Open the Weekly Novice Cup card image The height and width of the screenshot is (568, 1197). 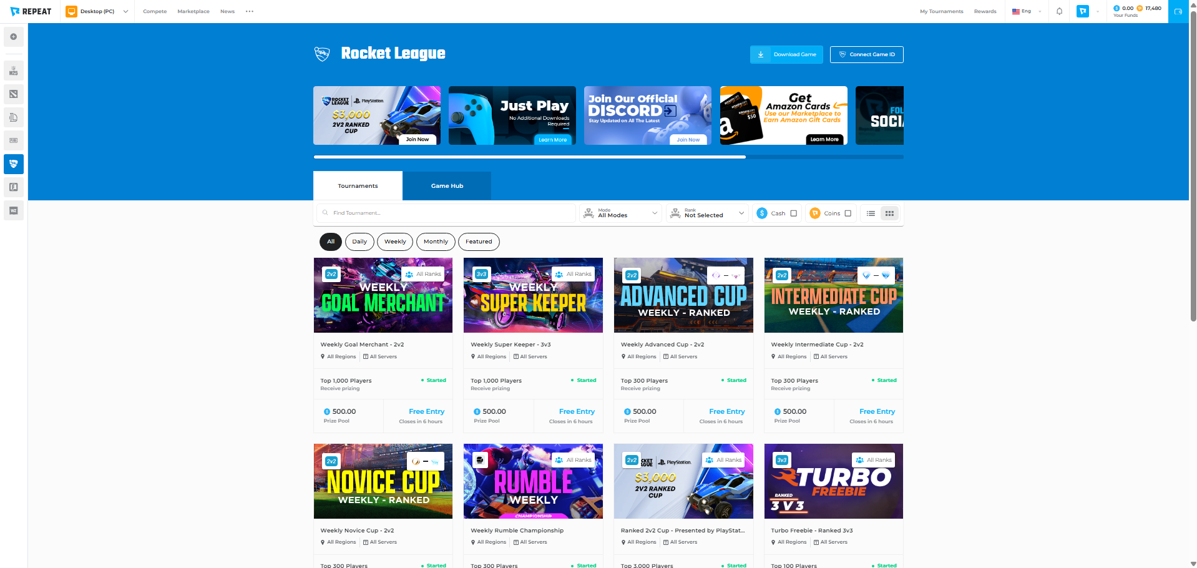point(383,481)
